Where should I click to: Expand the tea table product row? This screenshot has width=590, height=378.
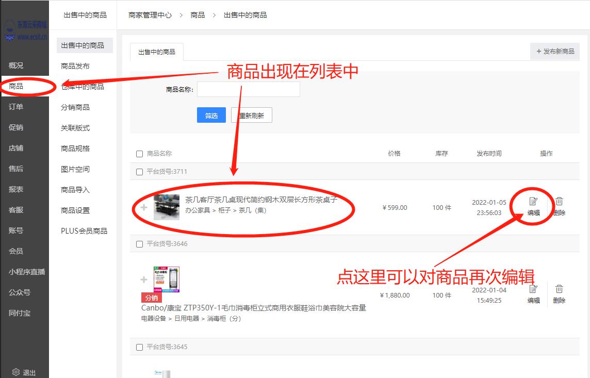click(x=144, y=207)
